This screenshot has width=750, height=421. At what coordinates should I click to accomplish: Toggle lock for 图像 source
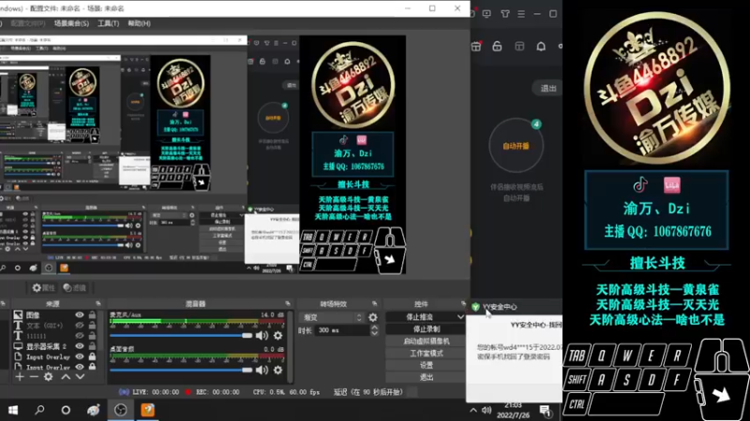click(92, 314)
